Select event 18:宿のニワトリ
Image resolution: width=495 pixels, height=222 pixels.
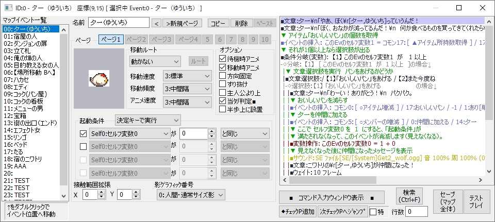click(x=31, y=159)
